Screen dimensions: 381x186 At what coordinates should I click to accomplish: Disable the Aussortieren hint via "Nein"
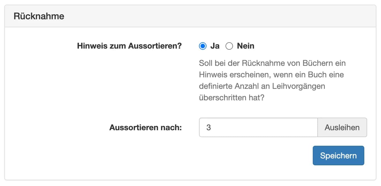(x=230, y=46)
